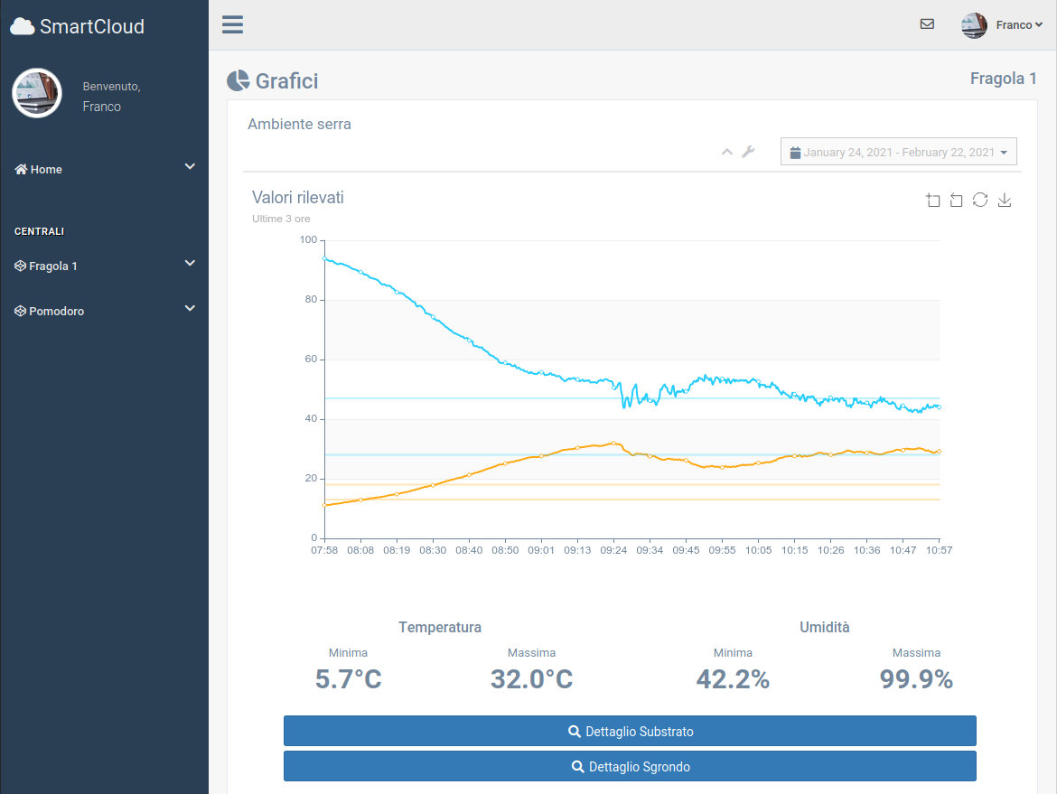Open the Fragola 1 sidebar item
This screenshot has width=1057, height=794.
105,266
